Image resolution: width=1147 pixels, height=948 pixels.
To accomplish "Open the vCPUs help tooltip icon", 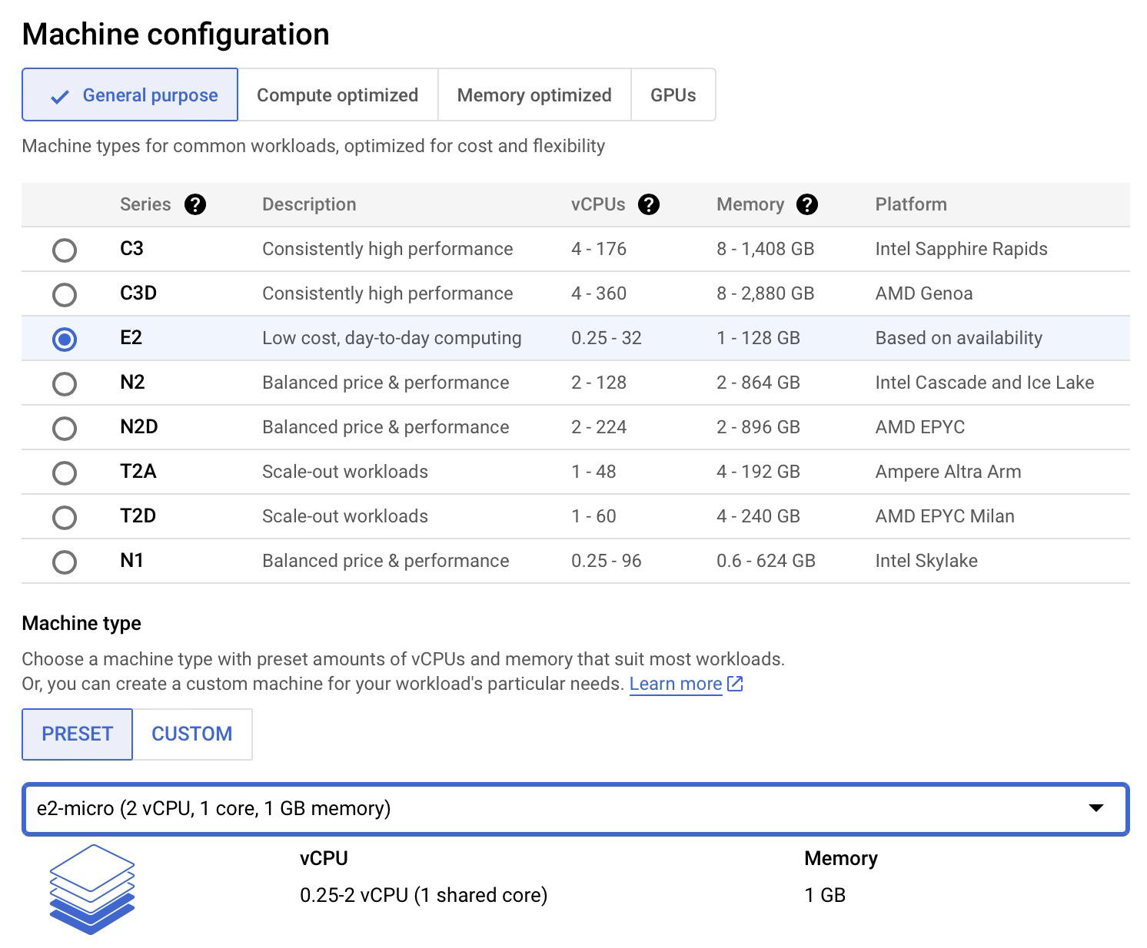I will coord(650,204).
